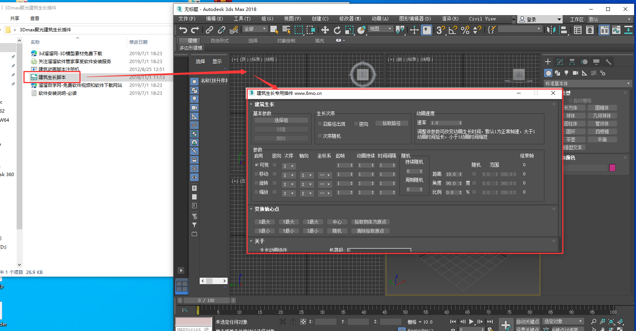636x331 pixels.
Task: Click the 自动关键点 button
Action: [x=528, y=322]
